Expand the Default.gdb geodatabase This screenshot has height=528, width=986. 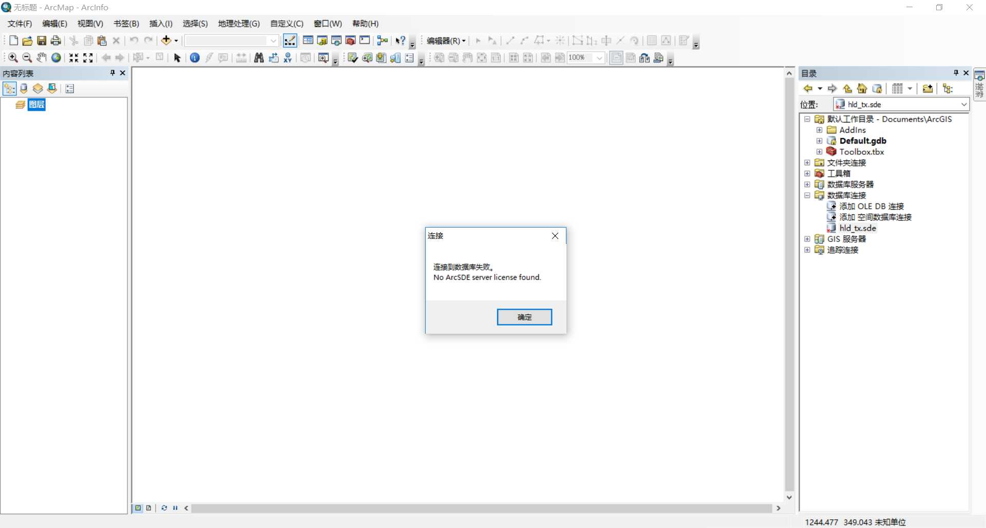click(820, 141)
